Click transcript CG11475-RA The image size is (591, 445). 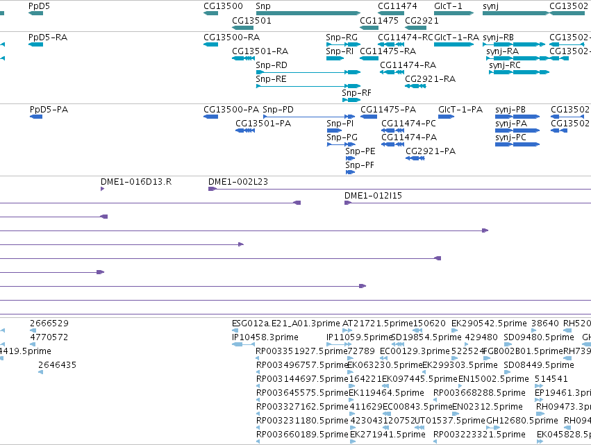(x=369, y=58)
